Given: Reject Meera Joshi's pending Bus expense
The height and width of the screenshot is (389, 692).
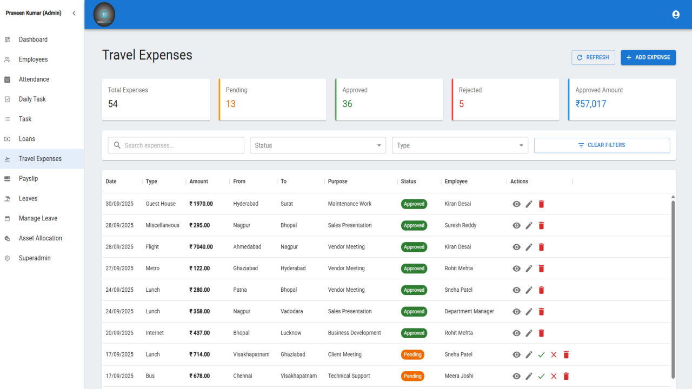Looking at the screenshot, I should tap(554, 376).
